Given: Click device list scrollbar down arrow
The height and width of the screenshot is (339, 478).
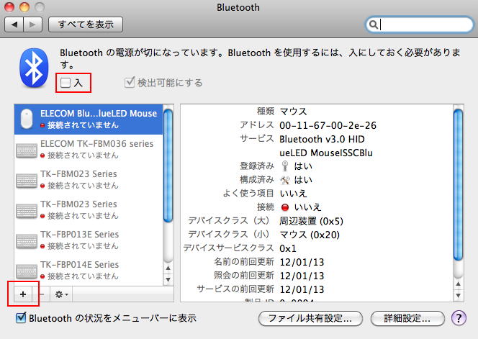Looking at the screenshot, I should pos(168,279).
